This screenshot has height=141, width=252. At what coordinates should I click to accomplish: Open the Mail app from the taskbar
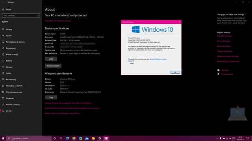click(x=87, y=138)
